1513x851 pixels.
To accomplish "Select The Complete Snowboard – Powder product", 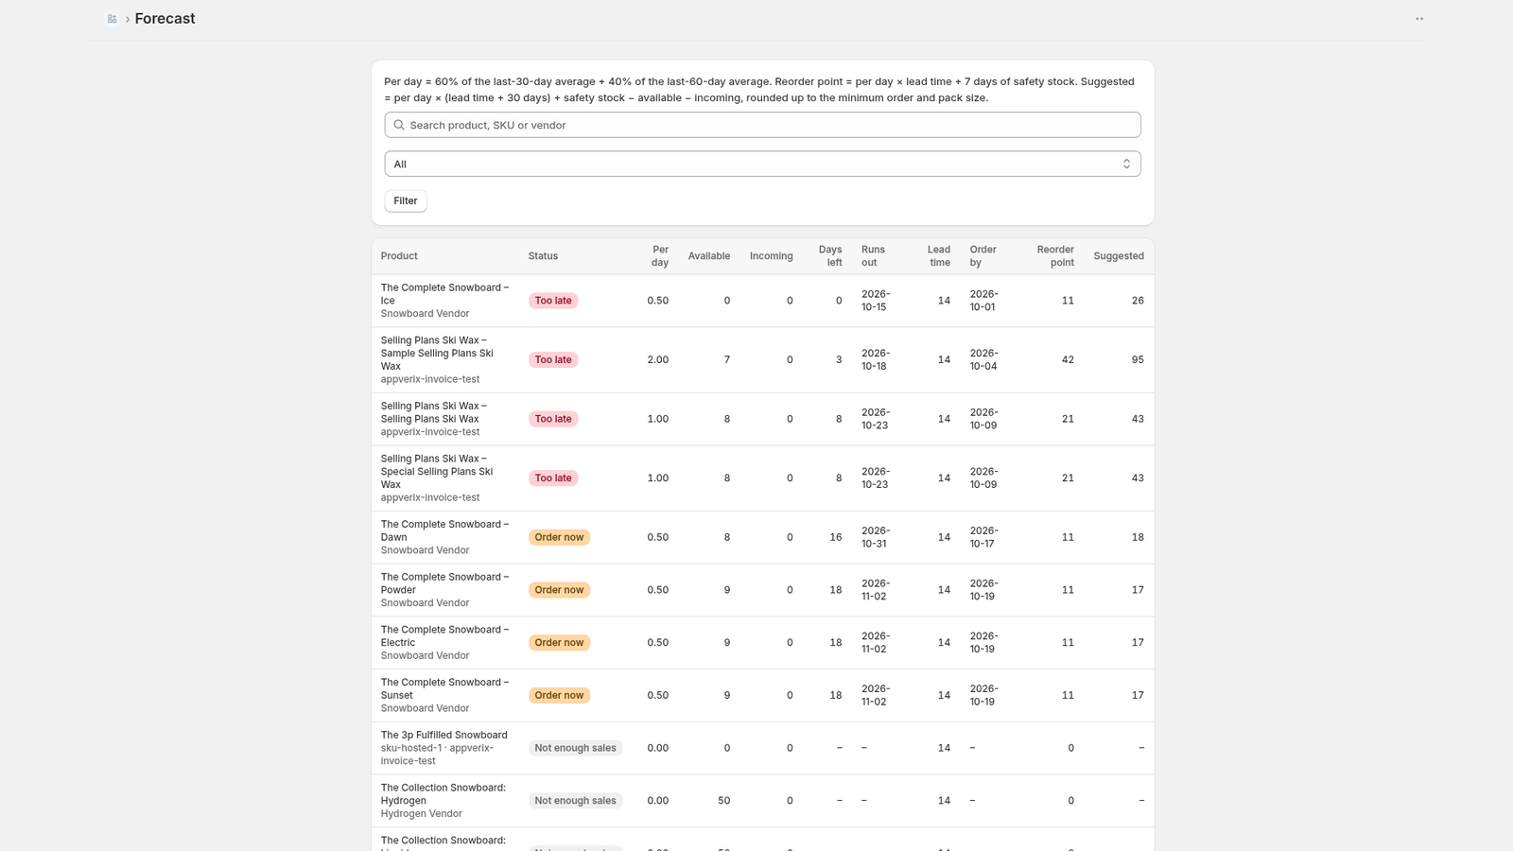I will click(x=444, y=583).
